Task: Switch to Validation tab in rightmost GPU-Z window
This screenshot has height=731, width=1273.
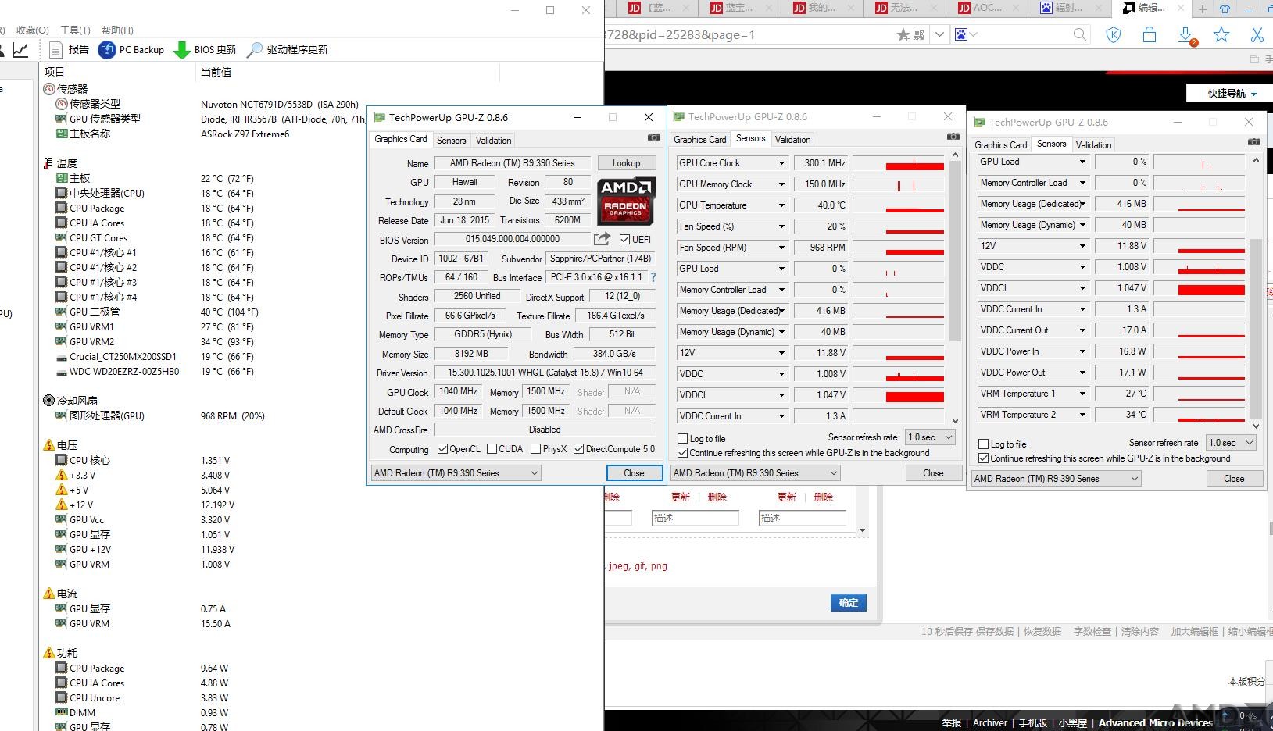Action: pos(1093,145)
